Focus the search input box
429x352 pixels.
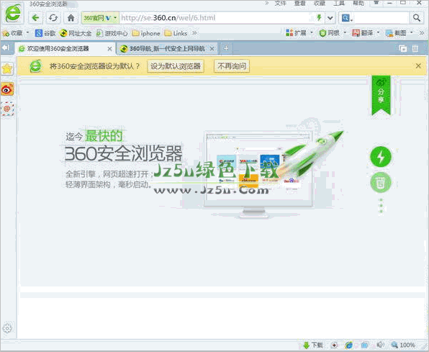pyautogui.click(x=381, y=18)
